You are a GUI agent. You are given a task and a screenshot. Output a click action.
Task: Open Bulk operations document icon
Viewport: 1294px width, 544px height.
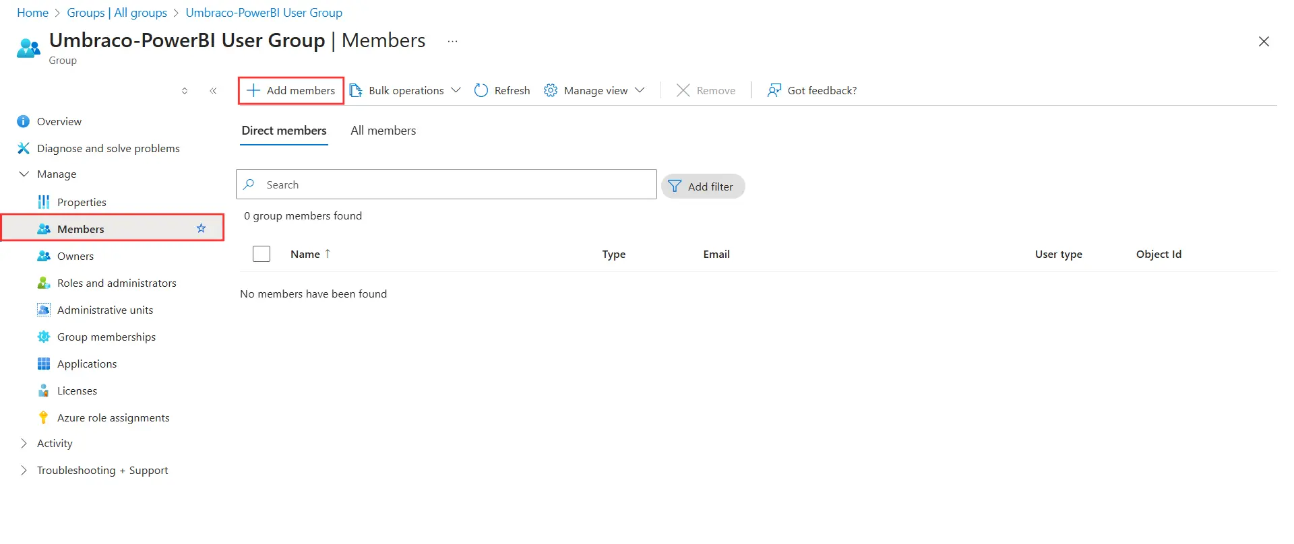[356, 90]
